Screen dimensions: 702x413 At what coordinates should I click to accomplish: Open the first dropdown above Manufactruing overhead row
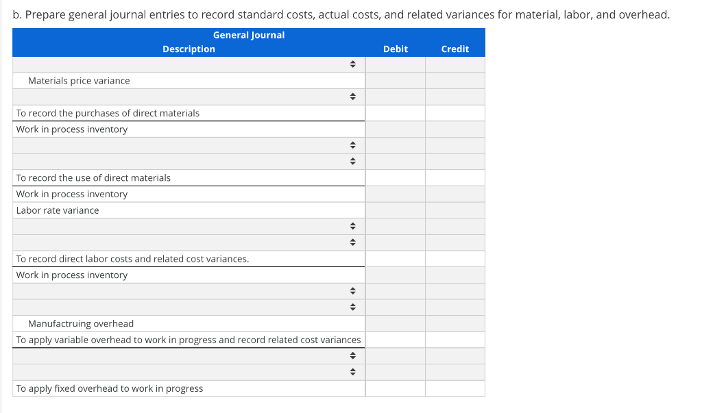(352, 290)
